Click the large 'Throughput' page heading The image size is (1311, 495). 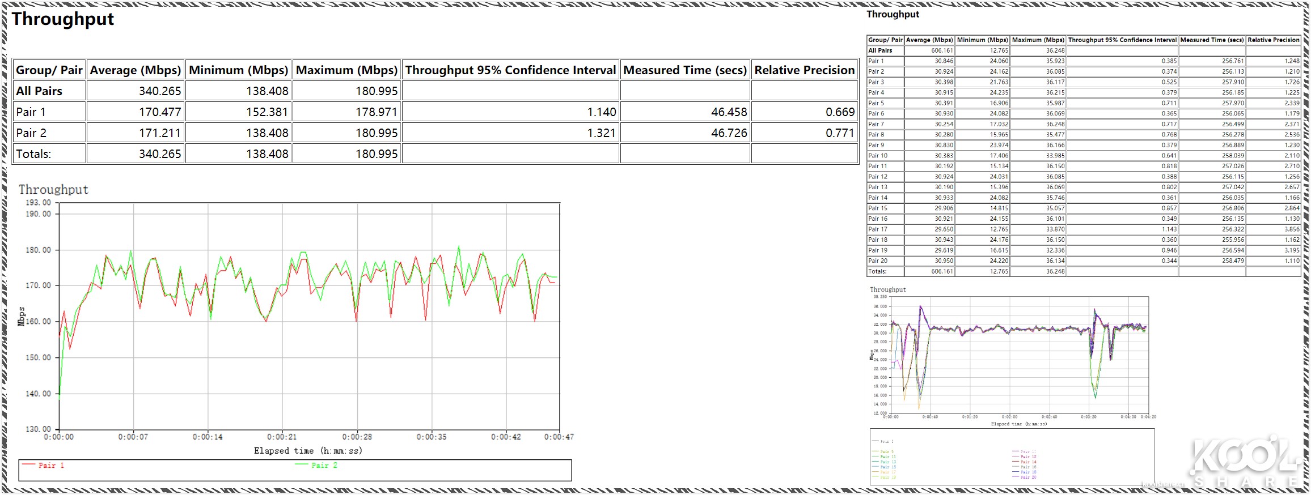tap(63, 19)
